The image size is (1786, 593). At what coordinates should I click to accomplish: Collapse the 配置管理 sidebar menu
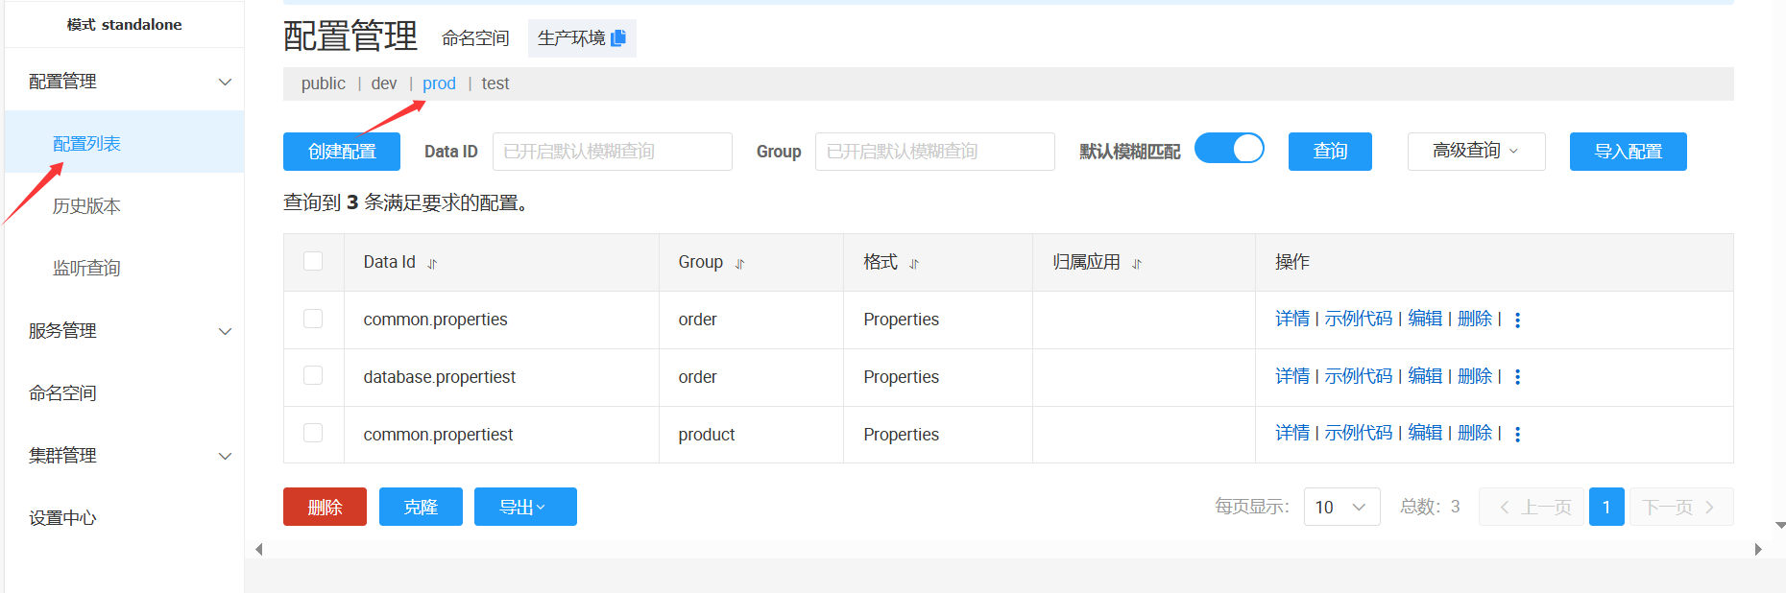tap(225, 82)
